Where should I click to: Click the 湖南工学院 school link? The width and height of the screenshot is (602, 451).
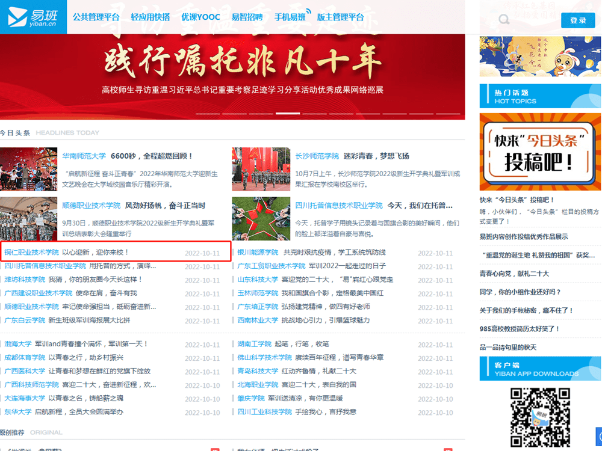tap(254, 344)
